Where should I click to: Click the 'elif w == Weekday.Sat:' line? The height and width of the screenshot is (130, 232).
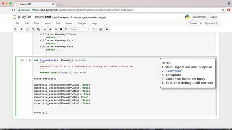[x=57, y=47]
